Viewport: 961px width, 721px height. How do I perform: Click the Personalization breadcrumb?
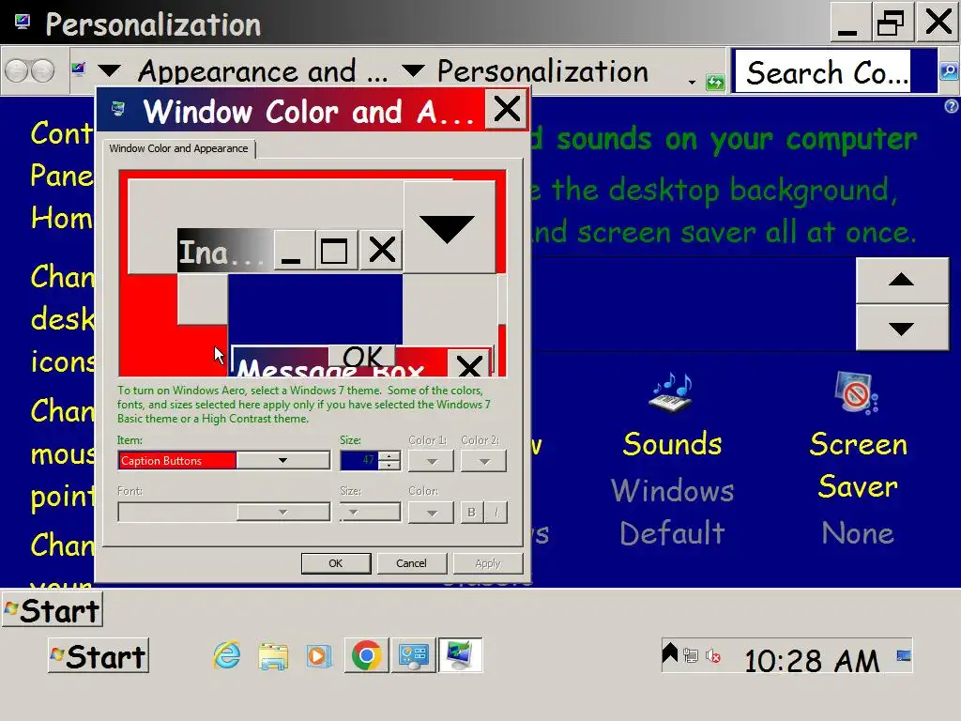(542, 71)
